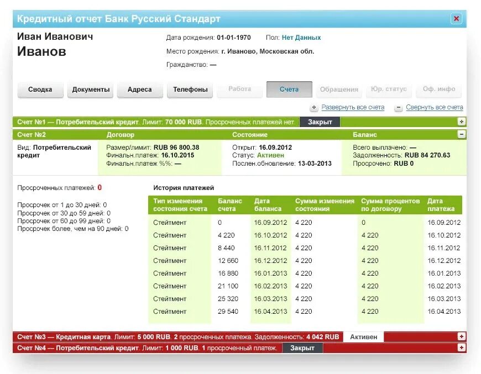
Task: Click the overdue amount RUB 0
Action: point(404,164)
